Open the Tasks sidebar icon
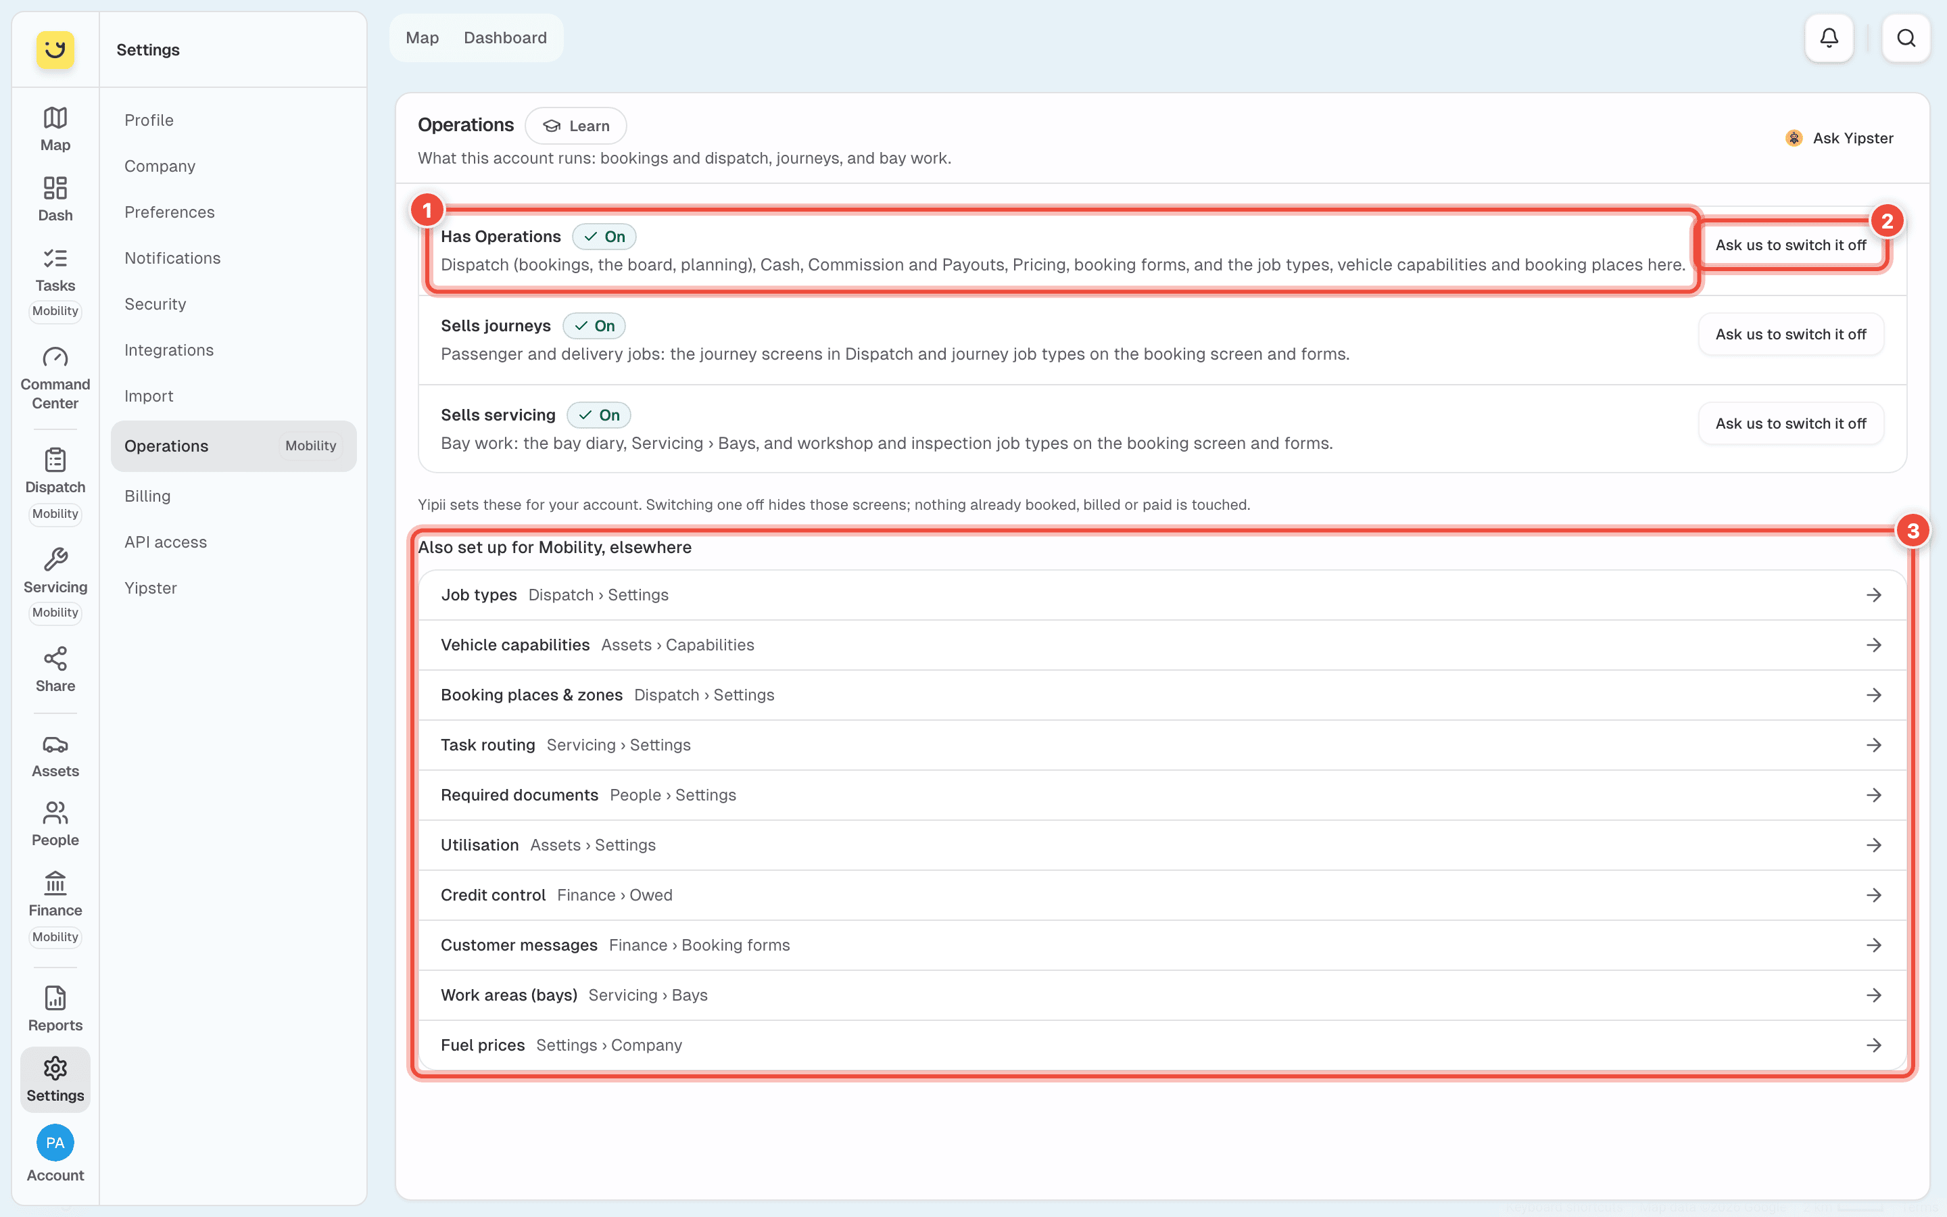1947x1217 pixels. tap(55, 270)
